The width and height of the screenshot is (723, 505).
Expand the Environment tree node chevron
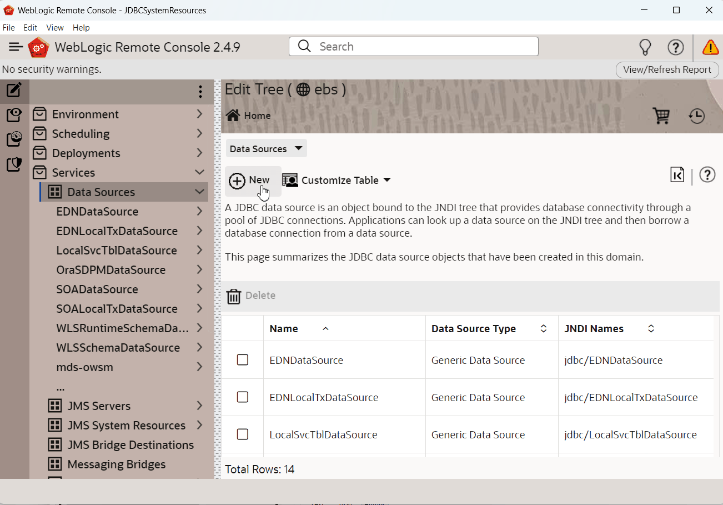click(x=199, y=114)
